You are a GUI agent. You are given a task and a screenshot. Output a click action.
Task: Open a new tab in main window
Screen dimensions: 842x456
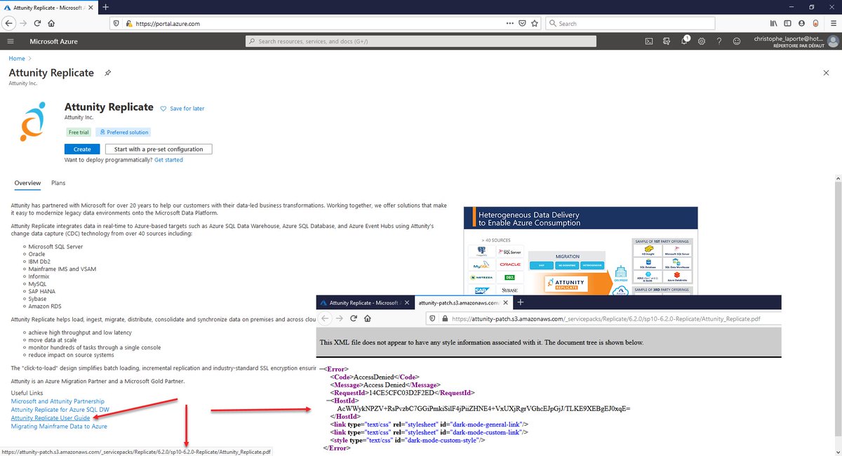[105, 6]
